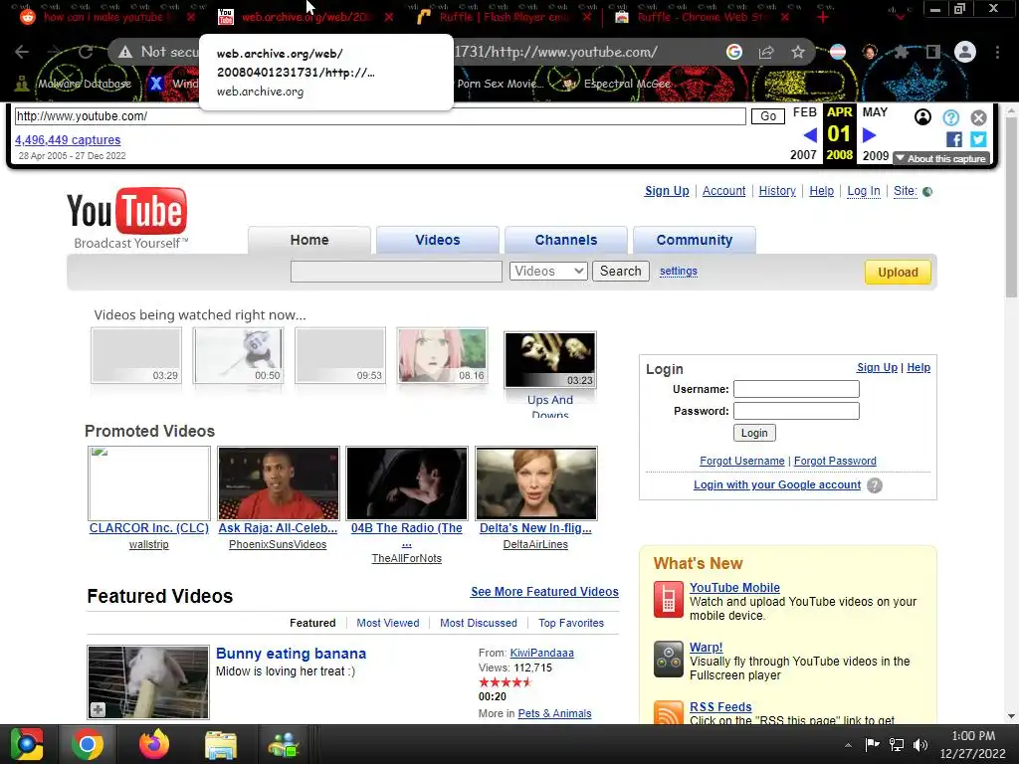Click the Wayback URL input field
The image size is (1019, 764).
(380, 116)
